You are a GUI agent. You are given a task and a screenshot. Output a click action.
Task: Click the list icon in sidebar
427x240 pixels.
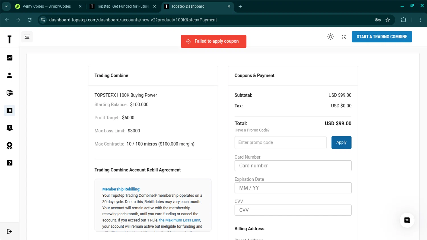click(x=10, y=110)
